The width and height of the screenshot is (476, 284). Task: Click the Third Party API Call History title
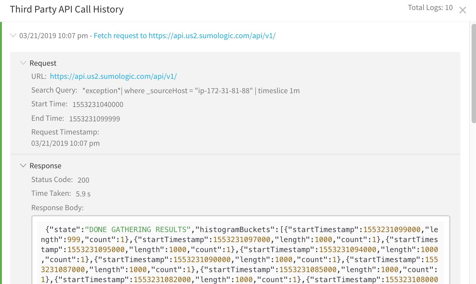(67, 9)
